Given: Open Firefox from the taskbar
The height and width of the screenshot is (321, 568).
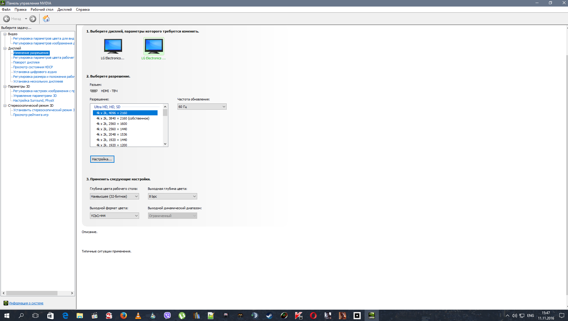Looking at the screenshot, I should (x=124, y=315).
